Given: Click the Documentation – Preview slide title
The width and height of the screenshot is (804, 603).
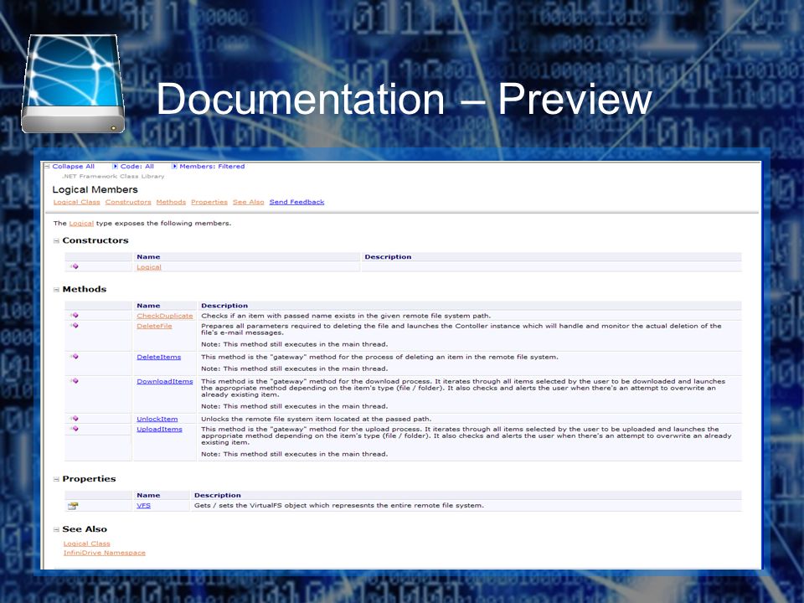Looking at the screenshot, I should point(404,99).
